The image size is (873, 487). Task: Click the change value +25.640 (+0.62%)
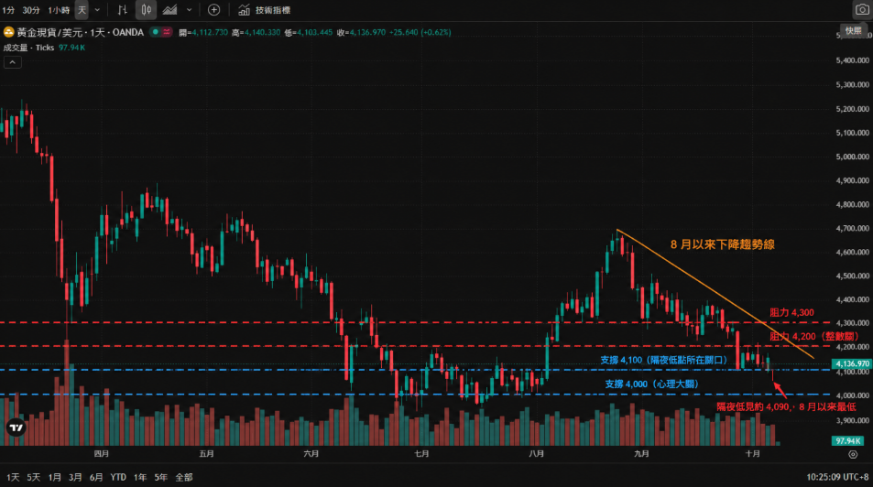tap(420, 32)
